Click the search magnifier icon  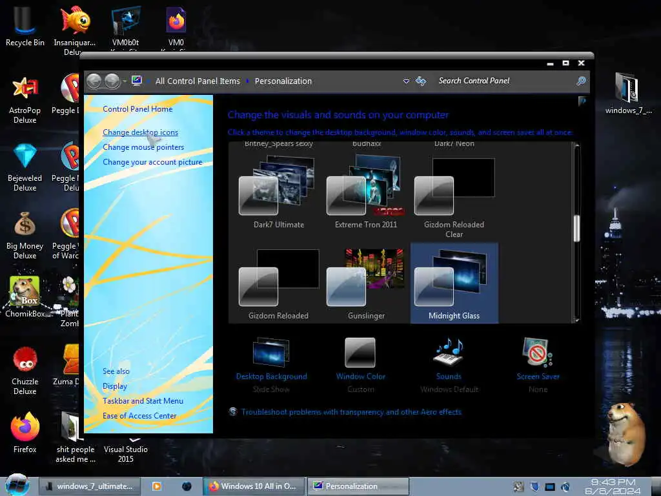582,81
